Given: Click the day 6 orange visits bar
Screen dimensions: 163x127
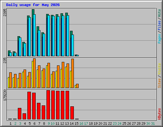Looking at the screenshot, I should (x=34, y=73).
